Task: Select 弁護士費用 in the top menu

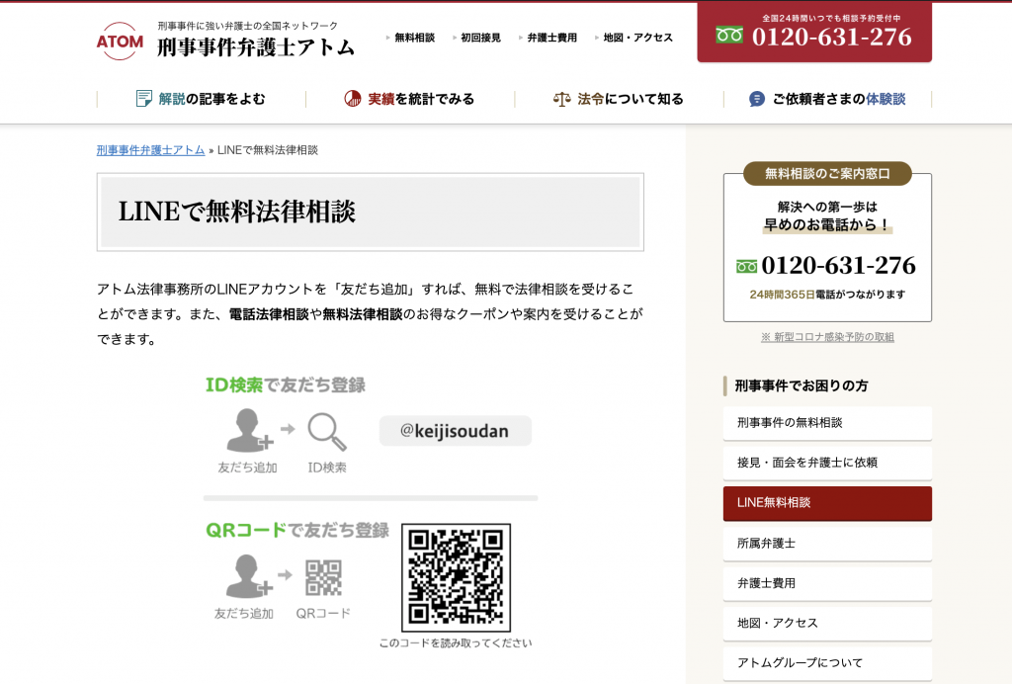Action: point(551,38)
